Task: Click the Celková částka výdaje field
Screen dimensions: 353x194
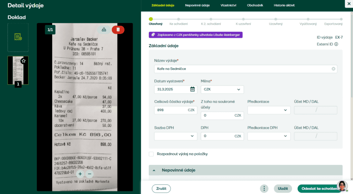Action: click(171, 110)
